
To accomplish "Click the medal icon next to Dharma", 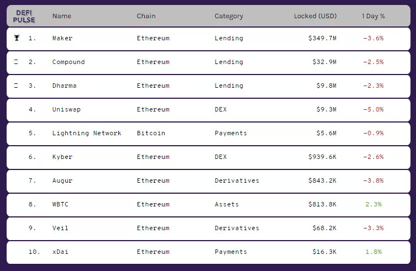I will pyautogui.click(x=16, y=86).
